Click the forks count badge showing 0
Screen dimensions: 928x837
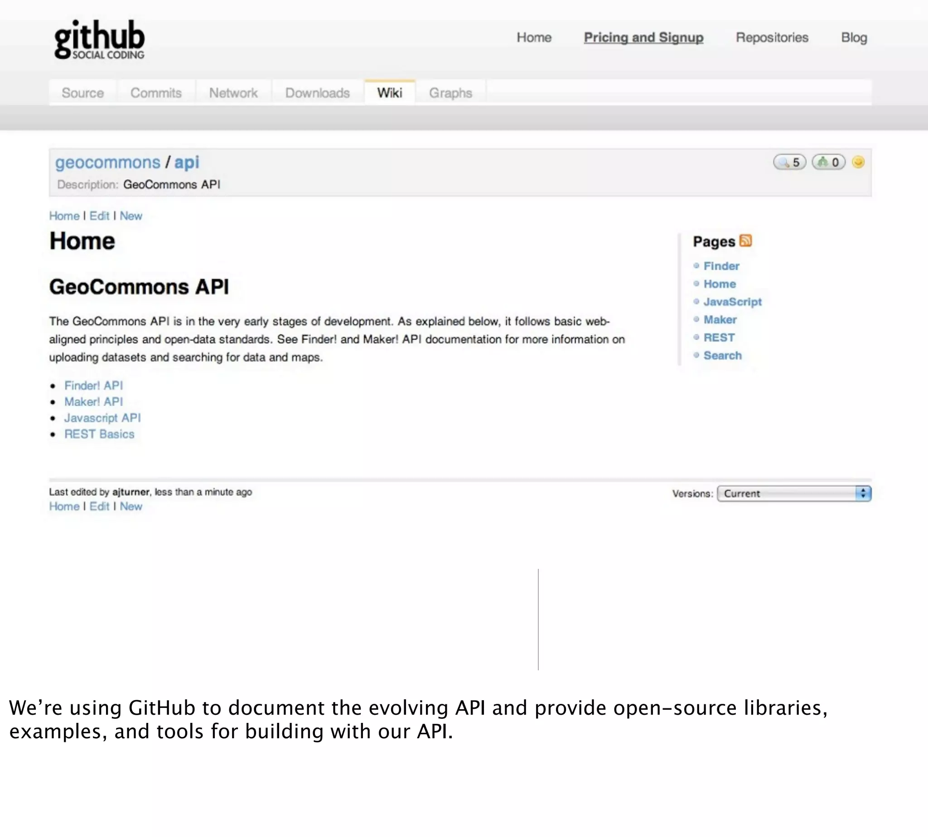point(829,162)
